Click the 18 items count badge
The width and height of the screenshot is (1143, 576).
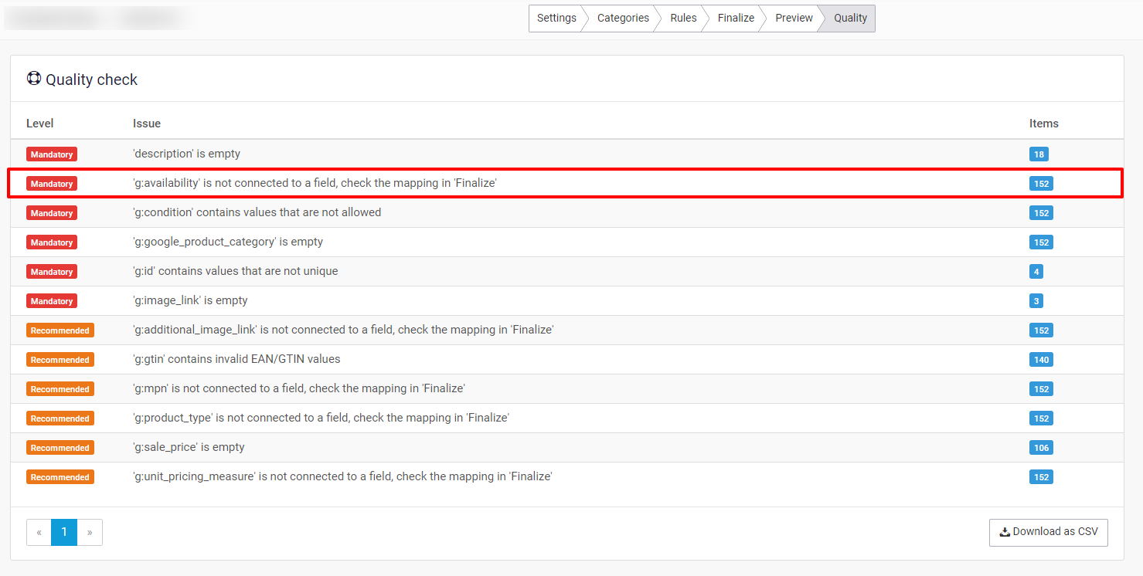pos(1039,154)
